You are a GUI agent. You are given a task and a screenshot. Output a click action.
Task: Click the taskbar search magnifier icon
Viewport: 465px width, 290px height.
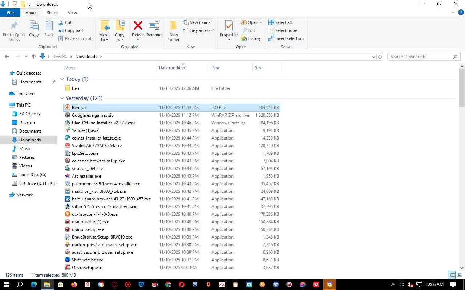(20, 285)
